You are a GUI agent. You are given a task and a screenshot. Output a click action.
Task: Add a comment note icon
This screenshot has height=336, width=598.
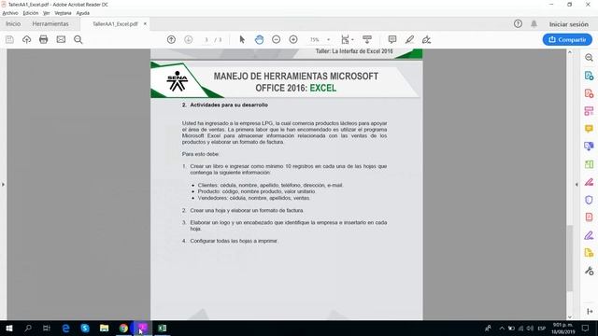point(392,39)
